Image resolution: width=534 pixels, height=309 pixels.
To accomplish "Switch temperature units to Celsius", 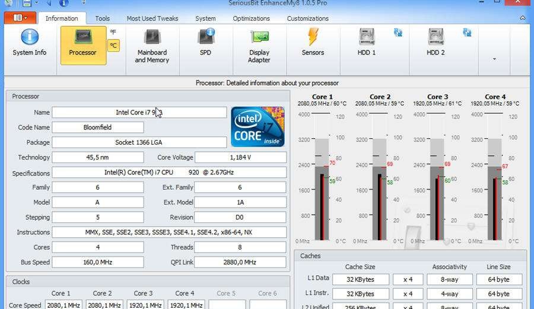I will coord(113,46).
